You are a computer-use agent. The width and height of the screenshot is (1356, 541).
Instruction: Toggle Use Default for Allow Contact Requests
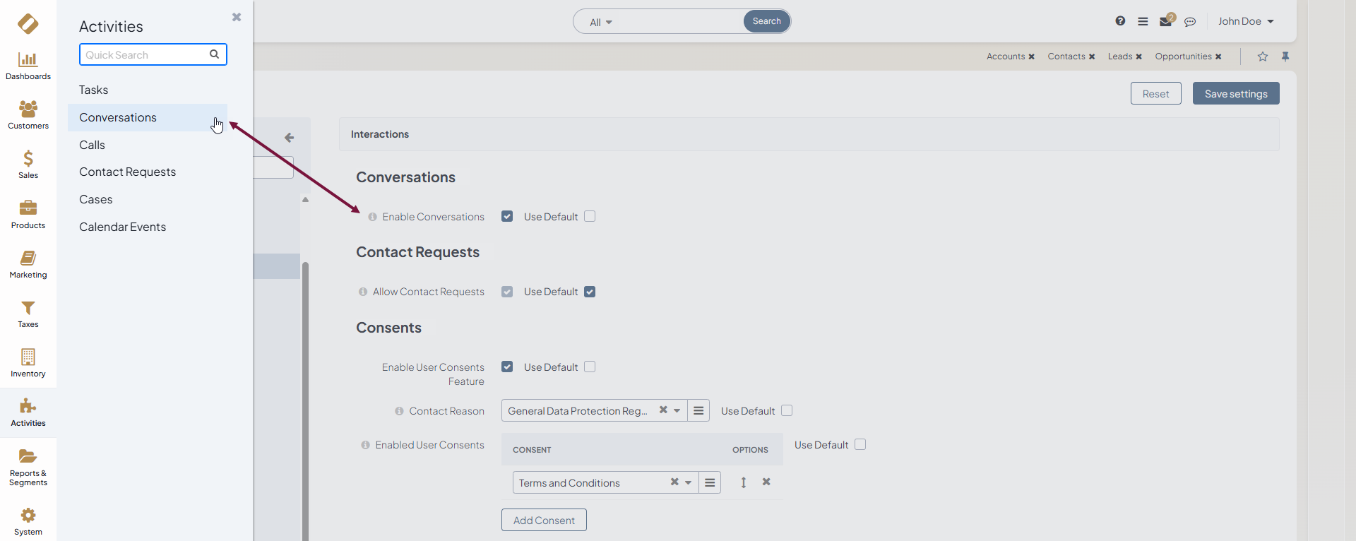pos(590,292)
